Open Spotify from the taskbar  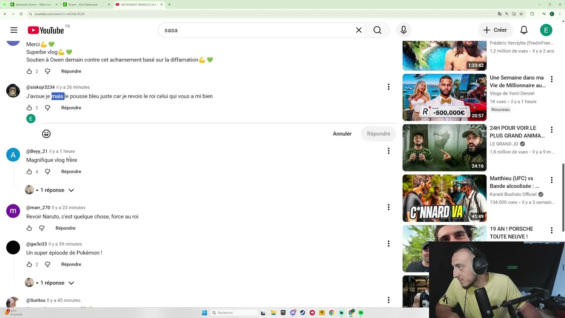coord(361,313)
